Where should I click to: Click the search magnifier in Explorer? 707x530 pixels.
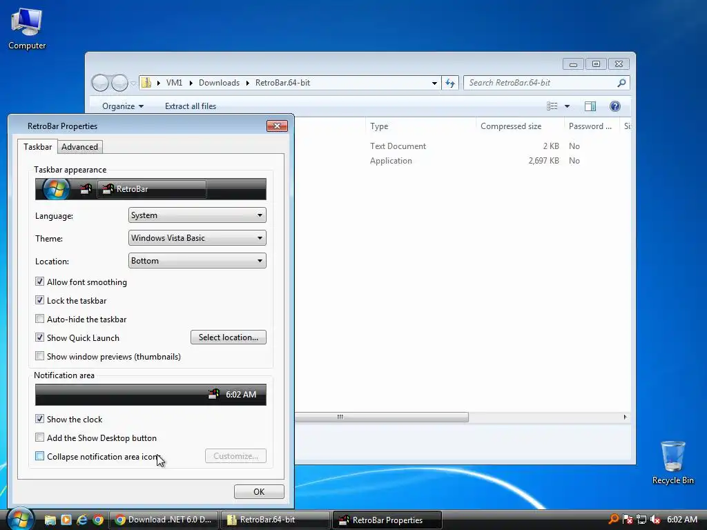point(621,83)
